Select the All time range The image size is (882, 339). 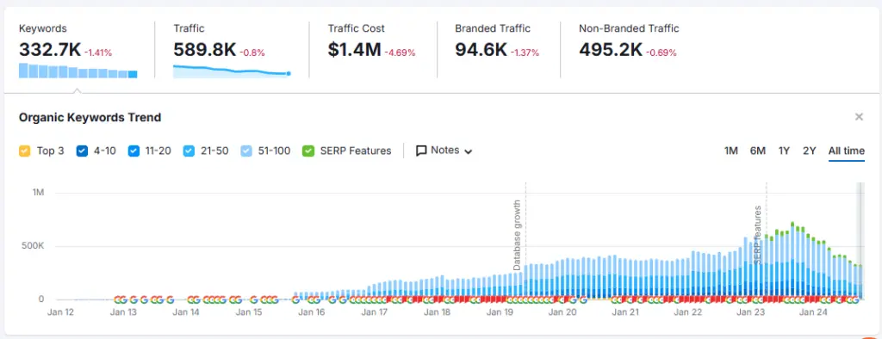point(846,151)
